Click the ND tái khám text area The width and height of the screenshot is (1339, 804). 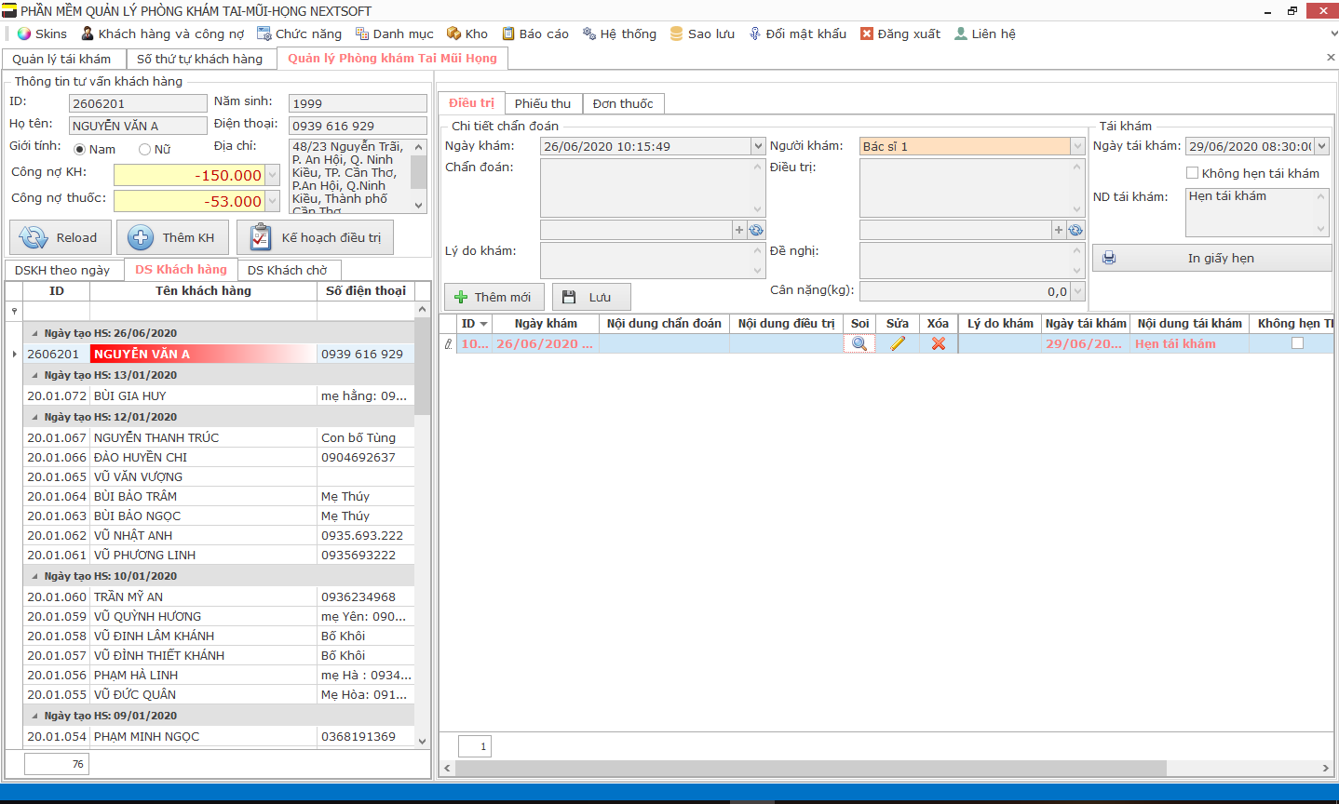(1257, 212)
